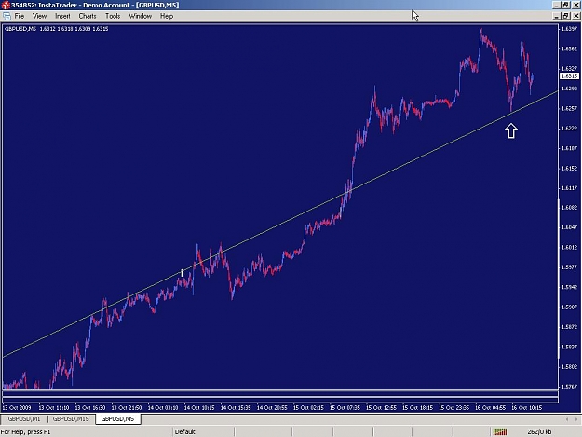The width and height of the screenshot is (582, 437).
Task: Minimize the InstaTrader main window
Action: [x=556, y=6]
